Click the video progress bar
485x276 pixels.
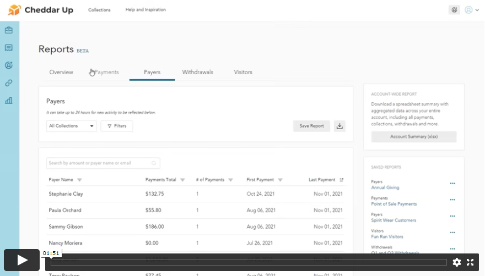(248, 262)
